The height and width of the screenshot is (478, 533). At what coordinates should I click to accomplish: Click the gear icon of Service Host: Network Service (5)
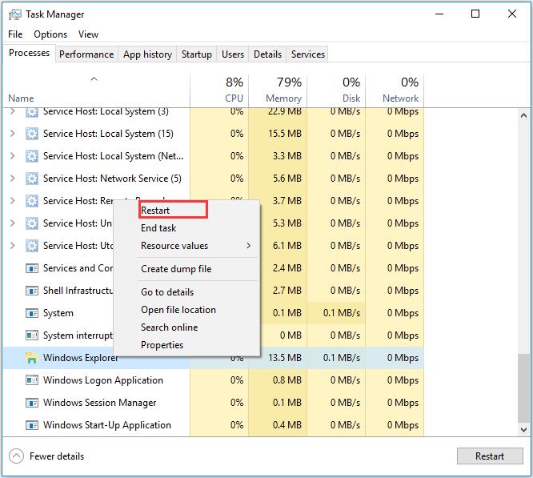(x=32, y=179)
